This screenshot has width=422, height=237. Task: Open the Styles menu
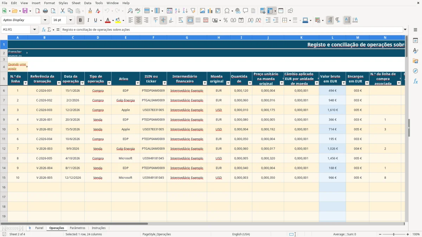tap(63, 3)
